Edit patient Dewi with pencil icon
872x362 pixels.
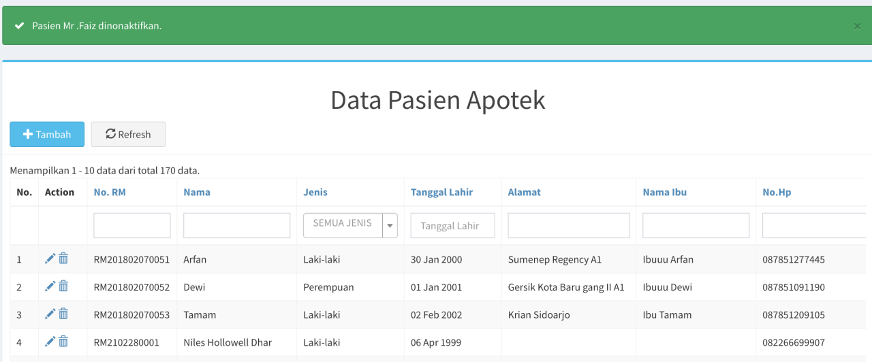pyautogui.click(x=50, y=286)
